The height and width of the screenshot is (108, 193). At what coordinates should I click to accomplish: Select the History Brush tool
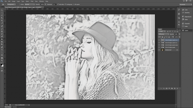click(2, 34)
